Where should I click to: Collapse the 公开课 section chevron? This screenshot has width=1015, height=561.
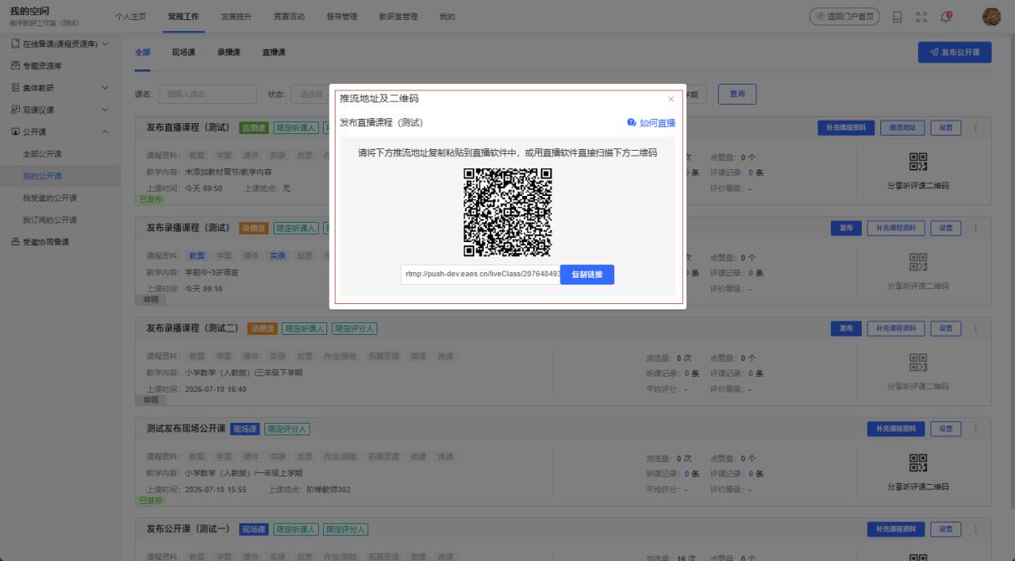[105, 131]
